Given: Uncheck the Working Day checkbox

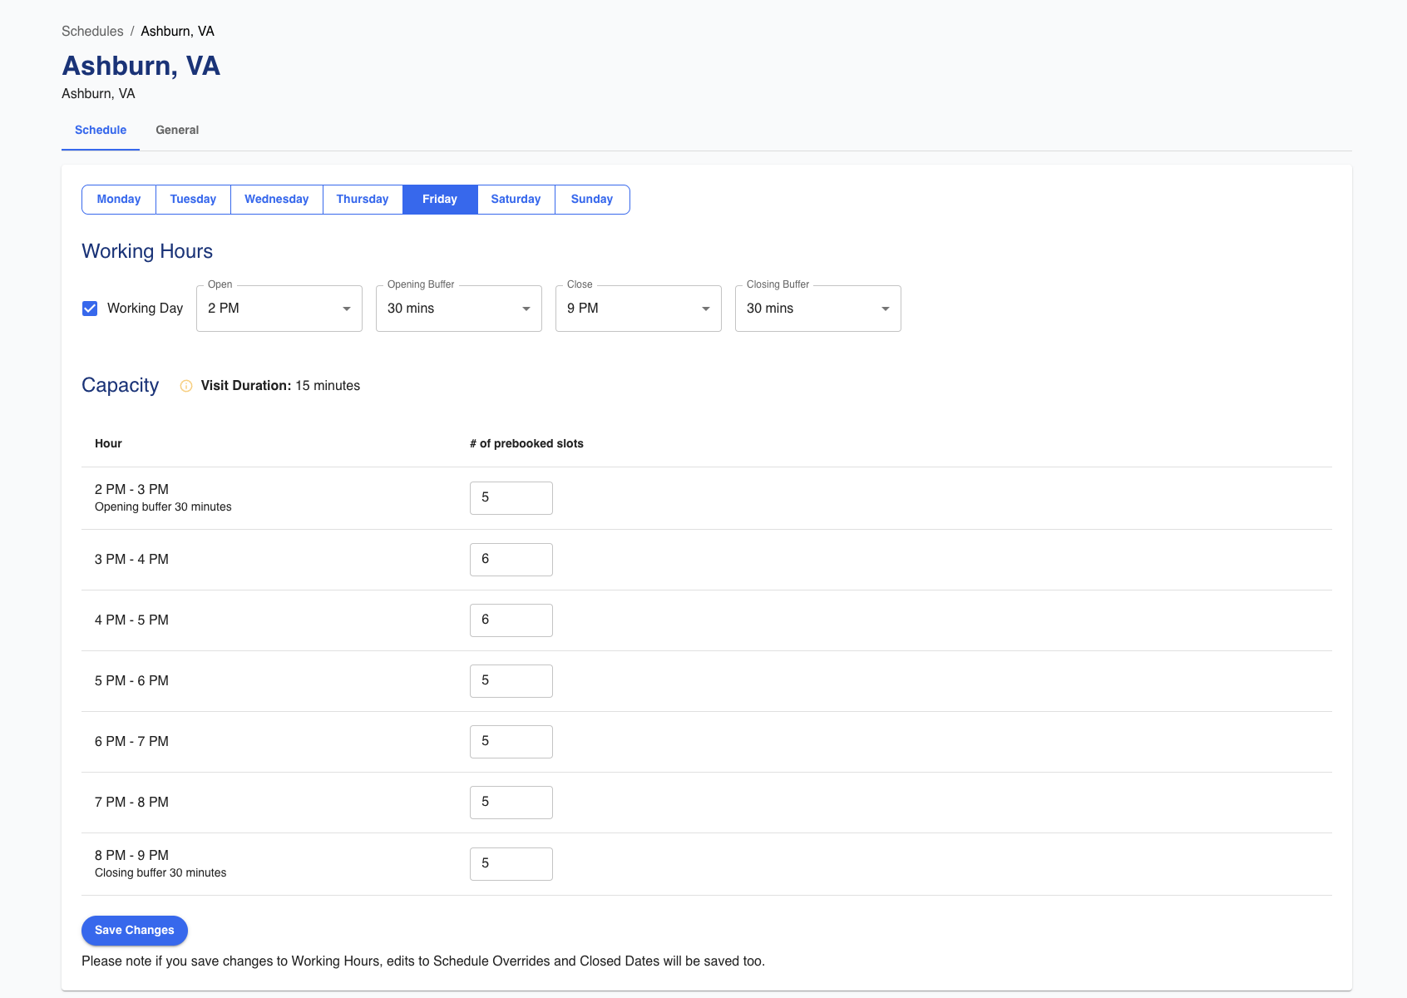Looking at the screenshot, I should (90, 309).
